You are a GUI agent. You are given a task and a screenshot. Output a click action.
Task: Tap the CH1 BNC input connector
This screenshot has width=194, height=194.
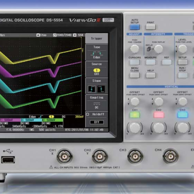click(x=65, y=156)
